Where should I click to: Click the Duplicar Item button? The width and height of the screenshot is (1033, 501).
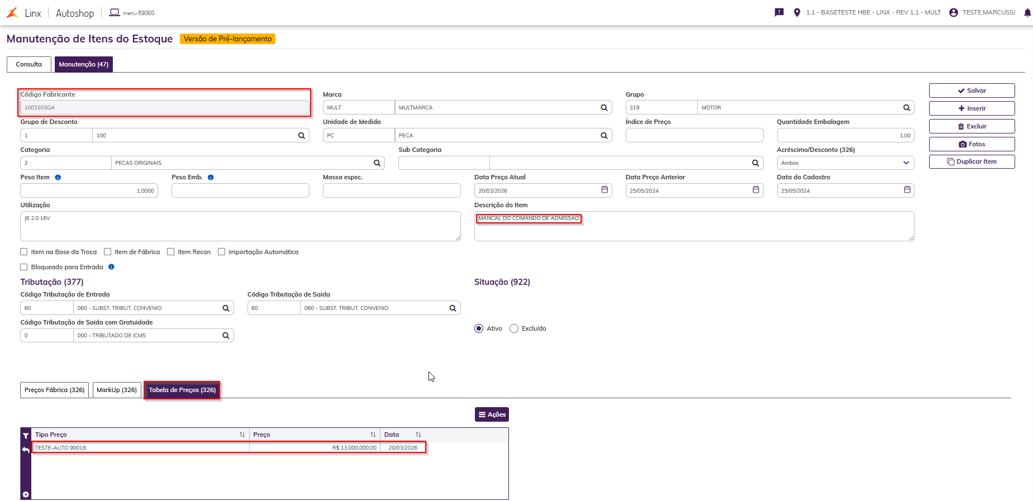point(972,161)
